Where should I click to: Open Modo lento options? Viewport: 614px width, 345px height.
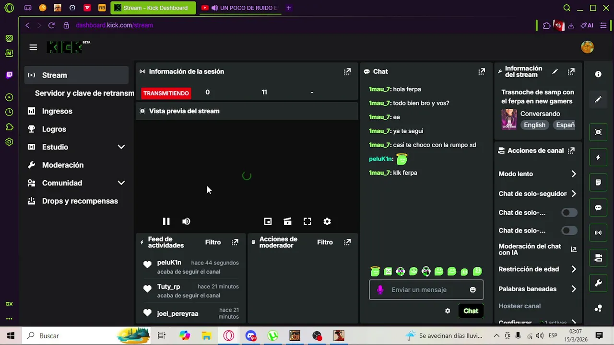click(537, 174)
